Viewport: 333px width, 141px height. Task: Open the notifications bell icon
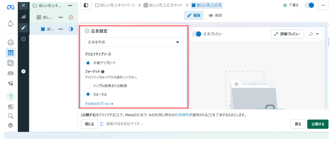click(x=10, y=24)
